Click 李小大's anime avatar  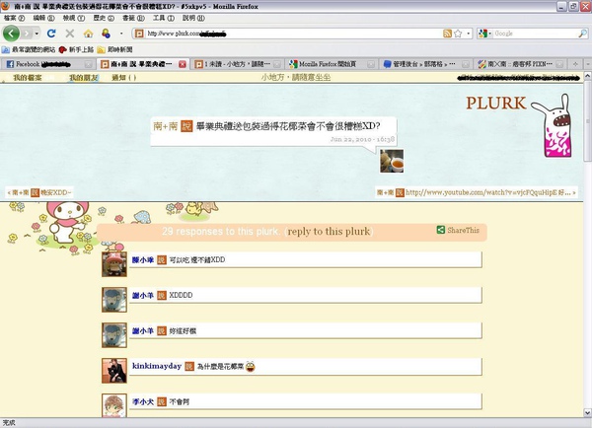(x=114, y=405)
